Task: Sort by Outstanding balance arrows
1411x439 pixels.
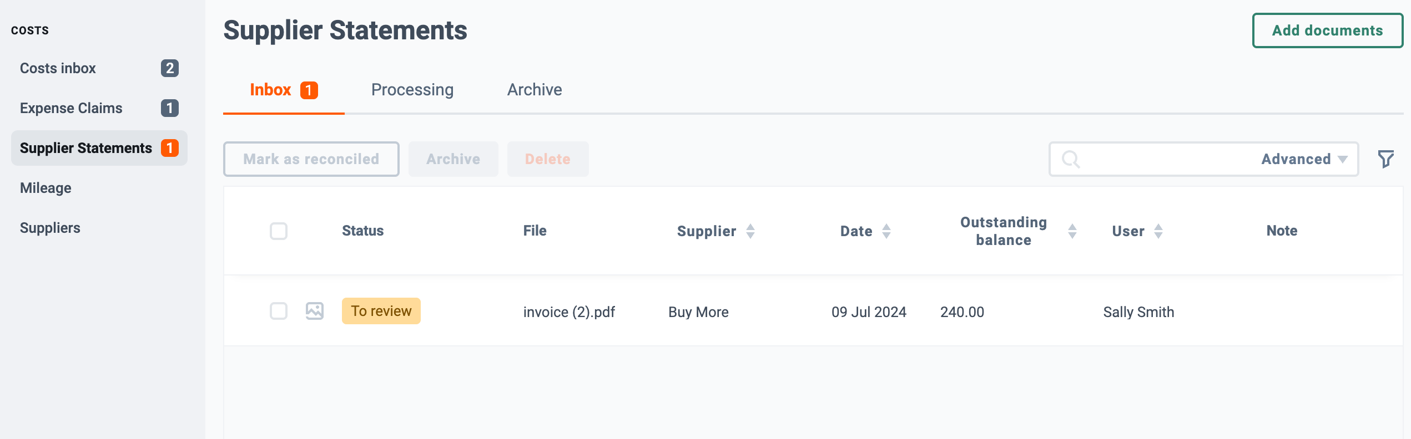Action: tap(1072, 231)
